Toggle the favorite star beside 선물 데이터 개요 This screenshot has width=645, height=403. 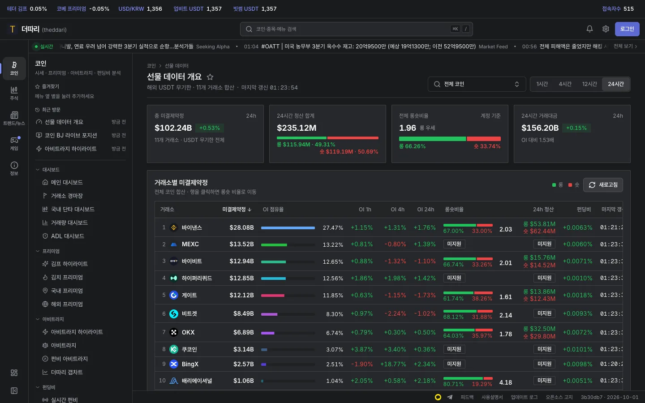point(210,77)
